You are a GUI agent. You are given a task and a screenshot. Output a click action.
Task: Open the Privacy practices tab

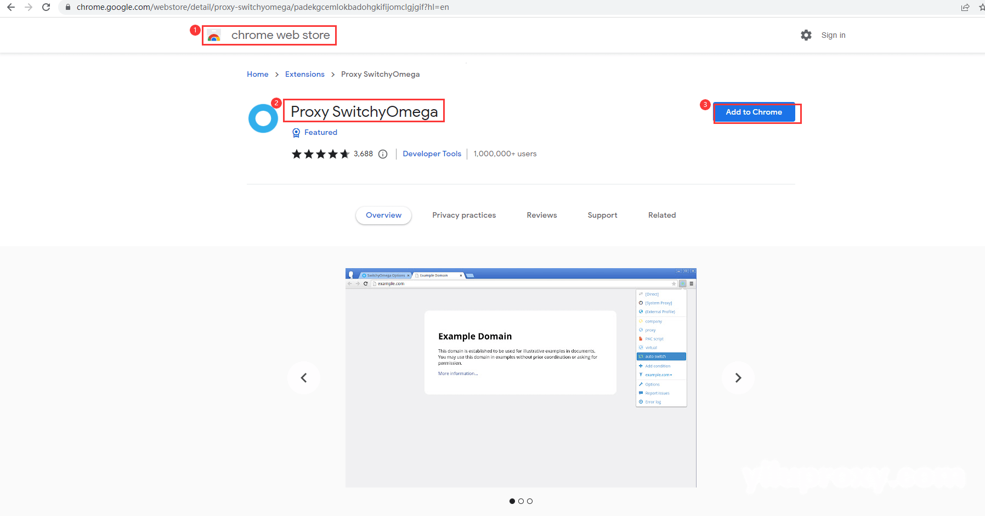tap(464, 216)
